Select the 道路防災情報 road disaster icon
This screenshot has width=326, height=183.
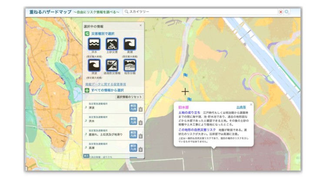point(112,65)
